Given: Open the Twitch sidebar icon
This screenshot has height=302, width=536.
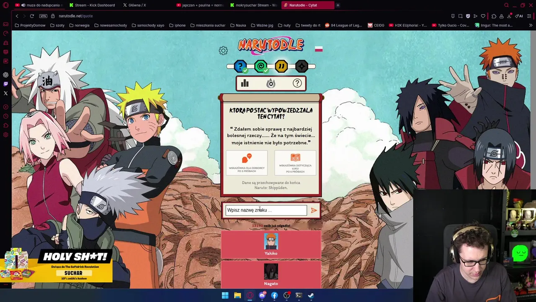Looking at the screenshot, I should point(5,84).
